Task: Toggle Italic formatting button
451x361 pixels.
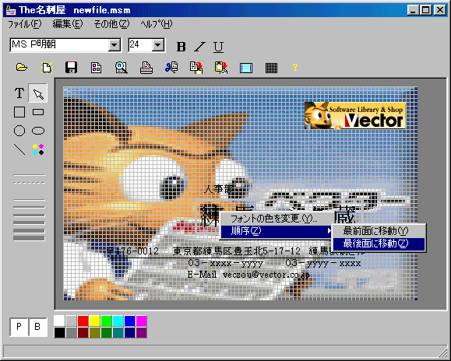Action: [x=199, y=47]
